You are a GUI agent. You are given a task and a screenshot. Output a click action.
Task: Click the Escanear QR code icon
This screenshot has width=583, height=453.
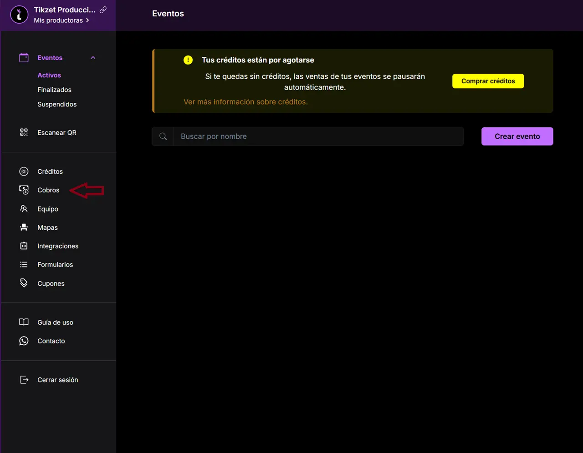click(24, 132)
